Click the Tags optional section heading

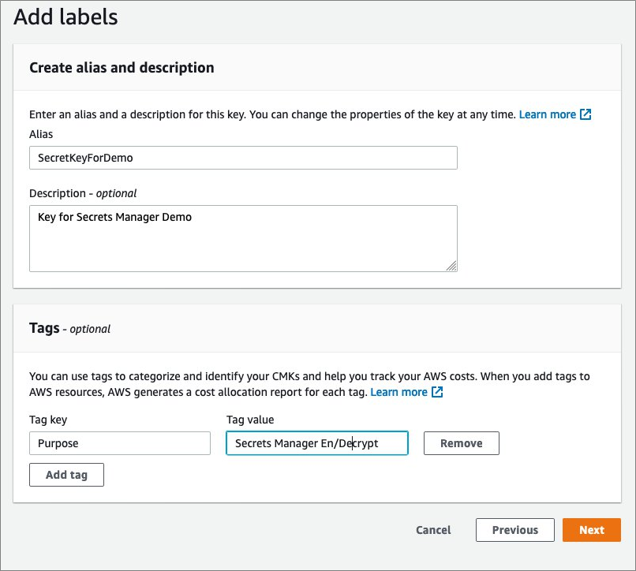pos(69,328)
